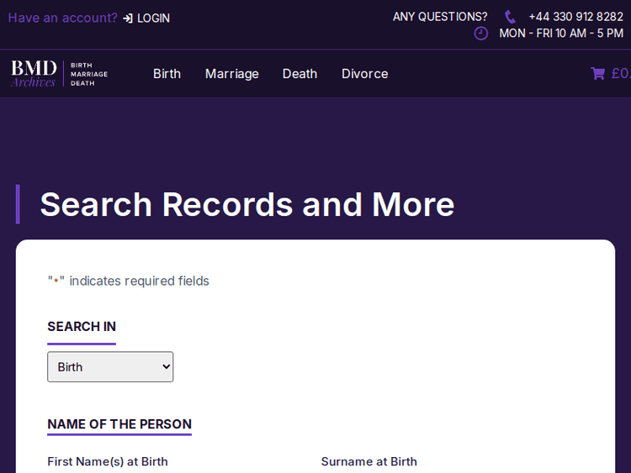This screenshot has height=473, width=631.
Task: Click the purple phone icon
Action: (510, 17)
